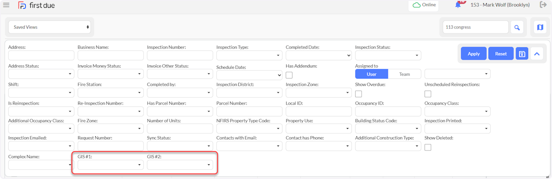Open the Sync Status dropdown

180,146
